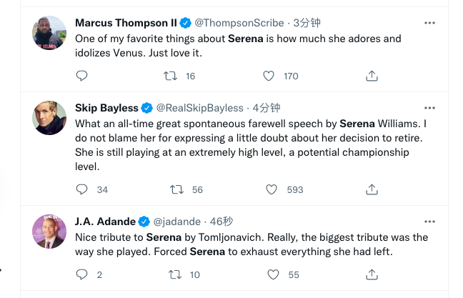Reply to Marcus Thompson II's tweet

click(x=81, y=76)
